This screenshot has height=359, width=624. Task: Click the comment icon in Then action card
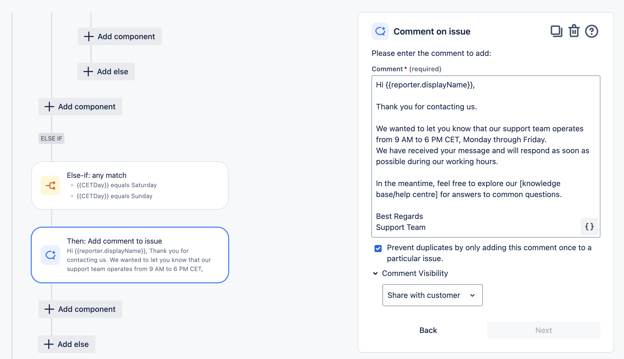point(50,255)
